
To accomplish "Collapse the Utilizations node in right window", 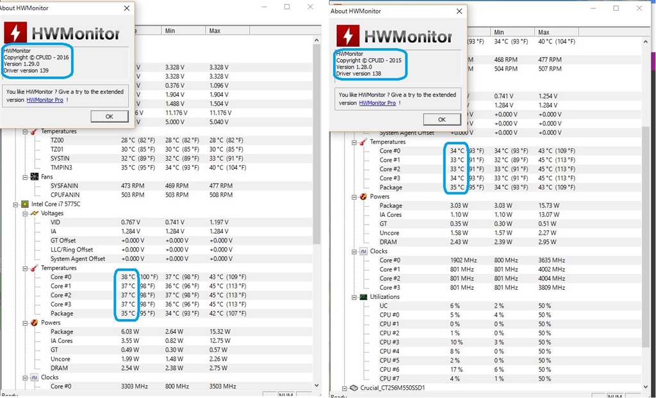I will click(354, 298).
